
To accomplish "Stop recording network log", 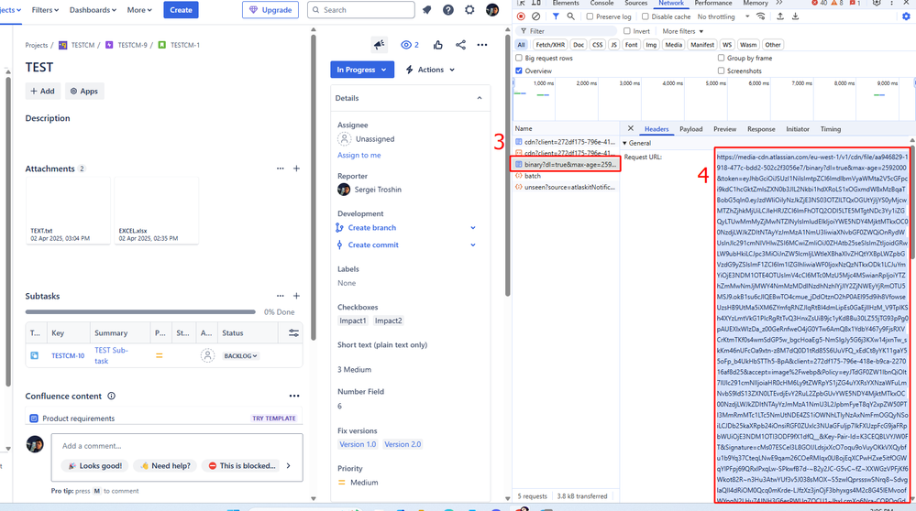I will 521,16.
